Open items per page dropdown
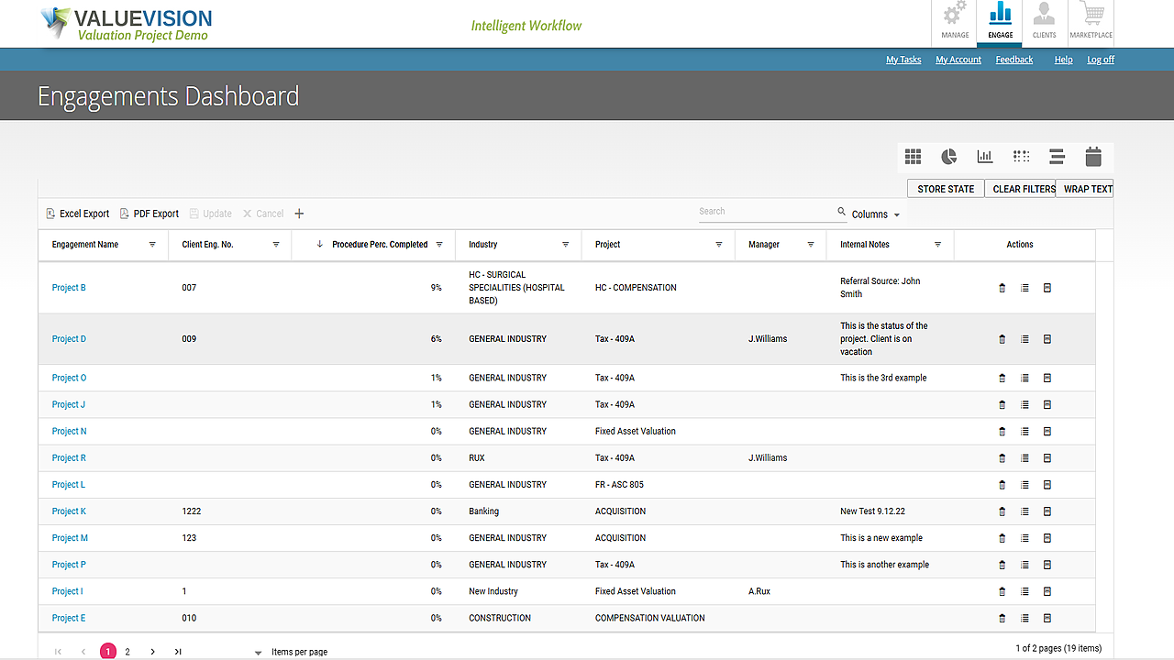This screenshot has width=1174, height=660. point(259,653)
